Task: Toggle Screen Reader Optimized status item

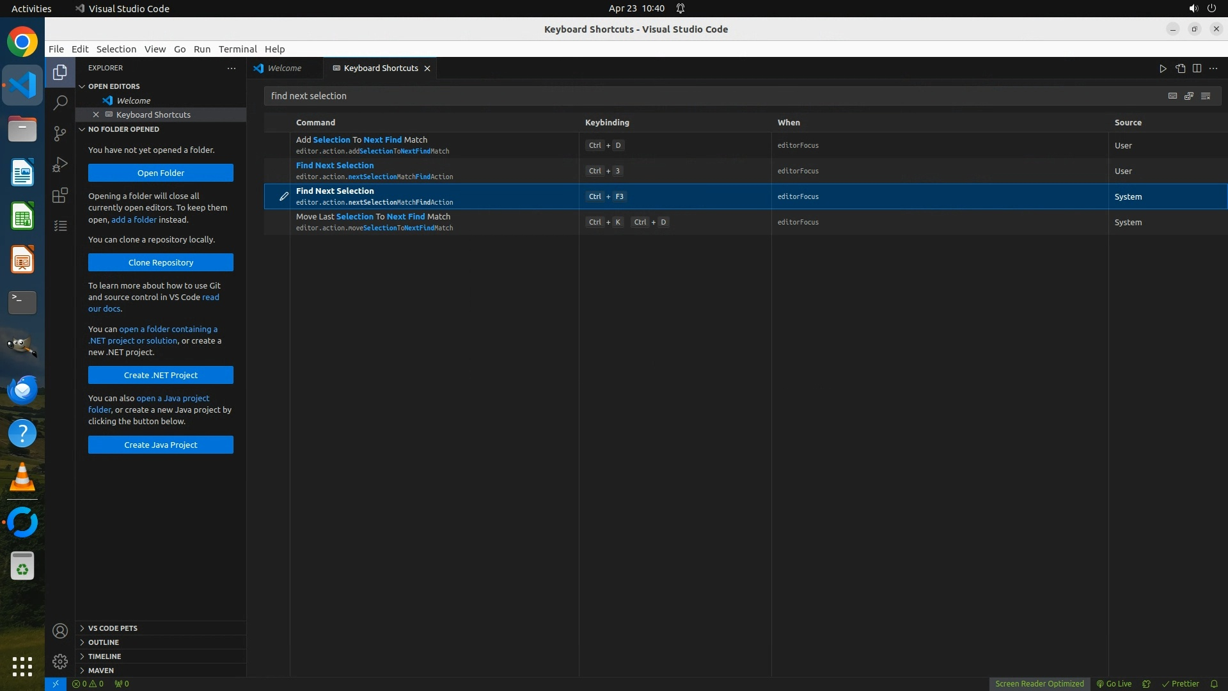Action: tap(1039, 683)
